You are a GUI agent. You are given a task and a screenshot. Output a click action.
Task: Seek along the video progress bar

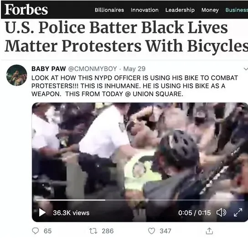140,200
